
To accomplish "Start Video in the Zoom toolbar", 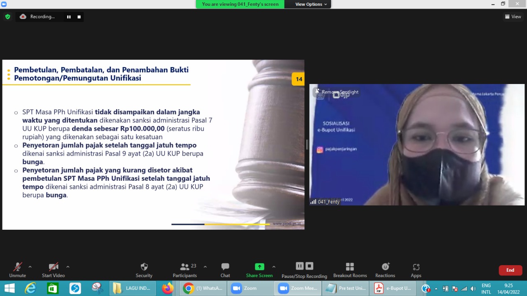I will pos(53,270).
